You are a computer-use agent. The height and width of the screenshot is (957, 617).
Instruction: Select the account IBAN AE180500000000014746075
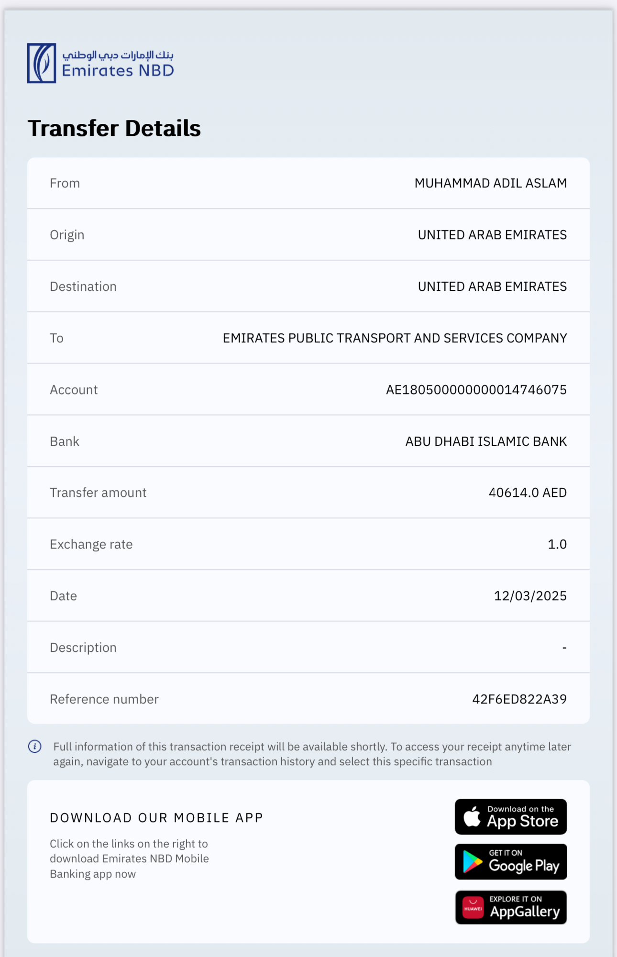pyautogui.click(x=476, y=390)
